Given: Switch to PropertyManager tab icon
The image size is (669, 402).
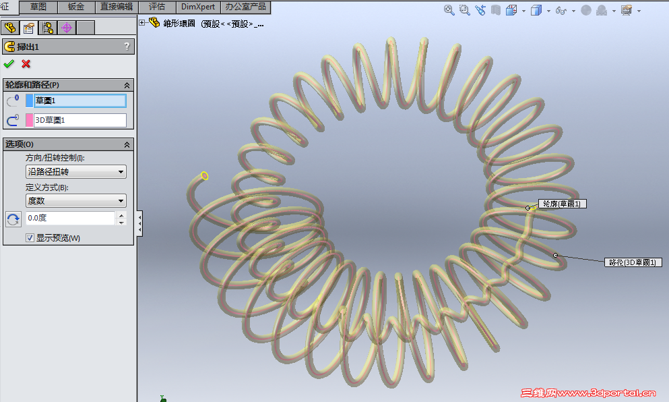Looking at the screenshot, I should 29,28.
